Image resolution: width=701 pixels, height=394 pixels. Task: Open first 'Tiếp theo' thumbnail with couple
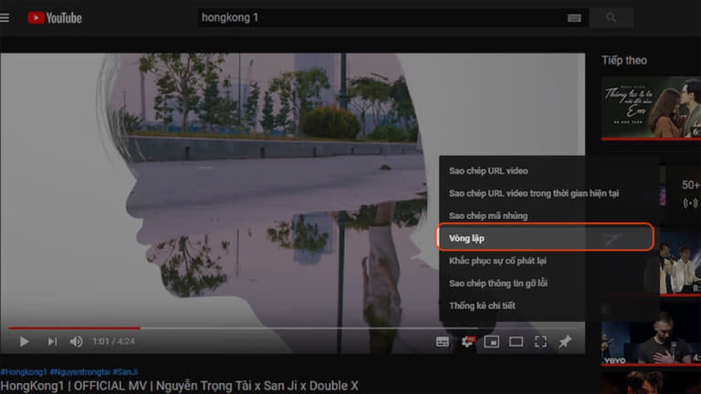pyautogui.click(x=651, y=108)
